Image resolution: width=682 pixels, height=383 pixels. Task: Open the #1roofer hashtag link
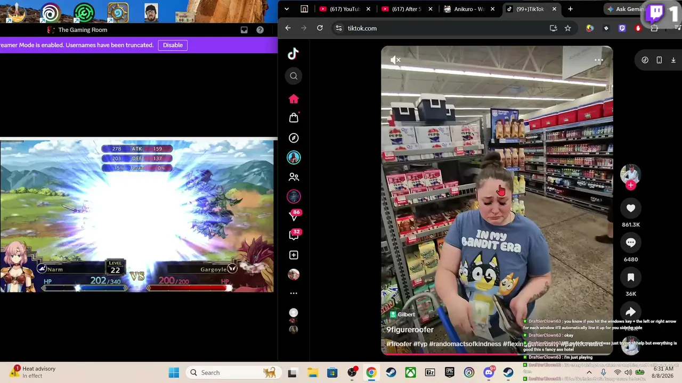click(x=399, y=344)
